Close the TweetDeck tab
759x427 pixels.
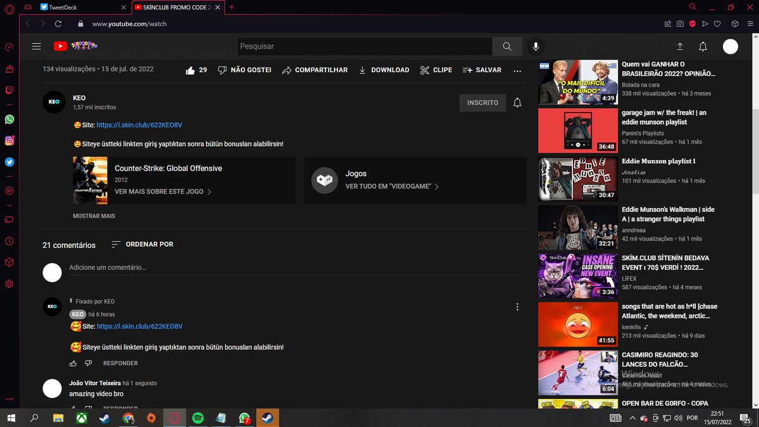[123, 7]
